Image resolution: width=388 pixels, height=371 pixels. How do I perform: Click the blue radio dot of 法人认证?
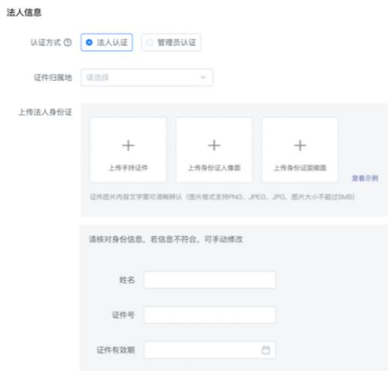click(x=89, y=43)
